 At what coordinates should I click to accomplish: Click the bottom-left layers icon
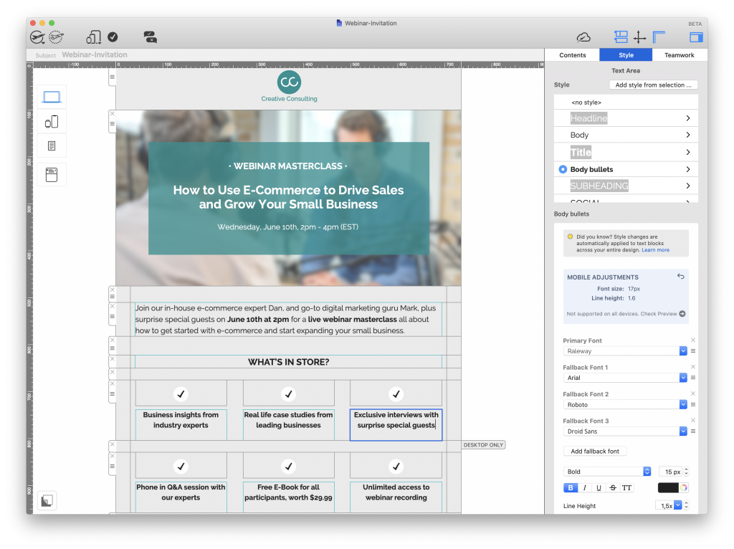pos(47,500)
